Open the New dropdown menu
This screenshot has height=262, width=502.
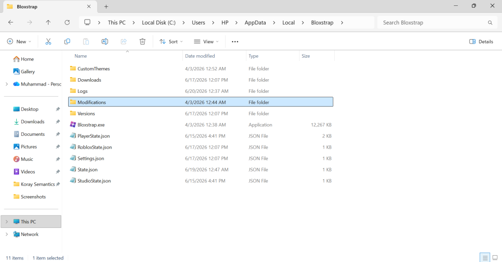pyautogui.click(x=19, y=42)
